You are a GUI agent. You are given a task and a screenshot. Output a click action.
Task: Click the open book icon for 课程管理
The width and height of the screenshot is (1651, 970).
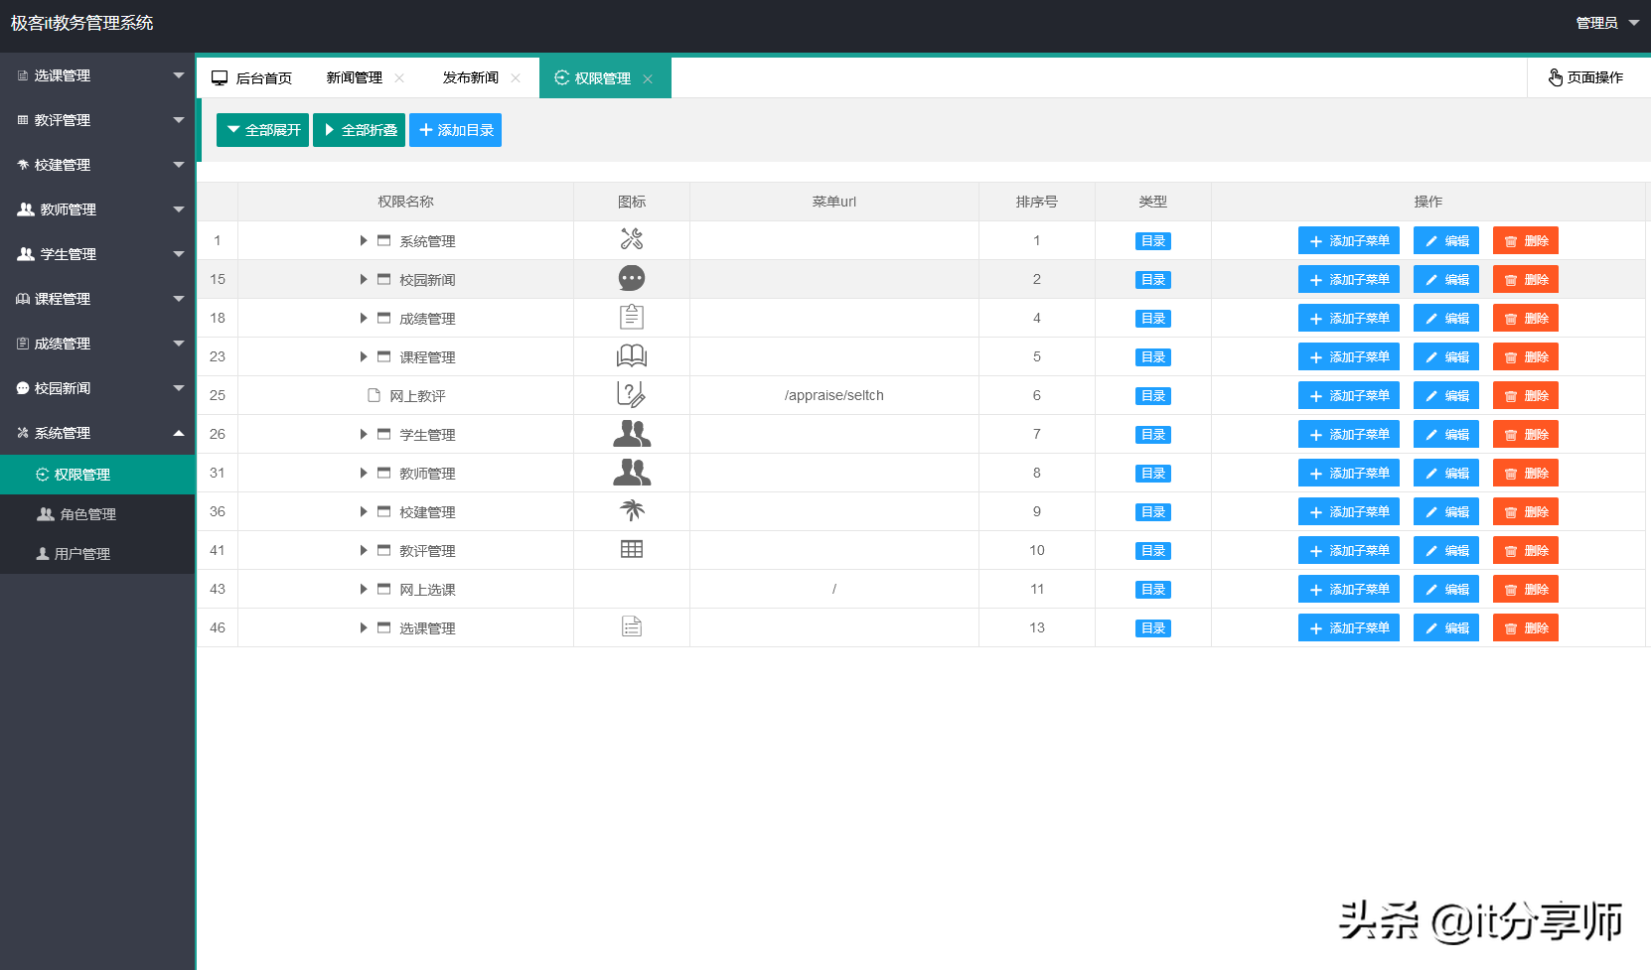632,355
